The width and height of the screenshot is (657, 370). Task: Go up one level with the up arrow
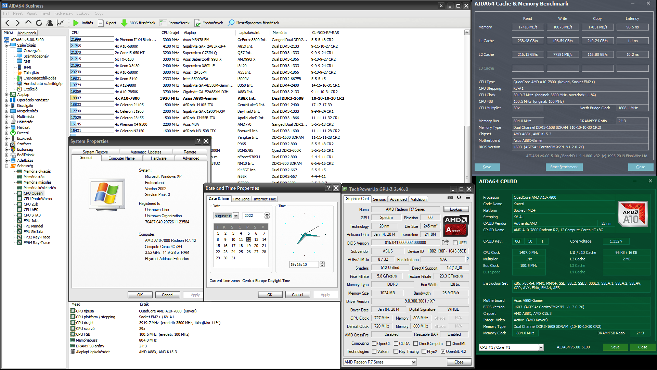click(28, 23)
